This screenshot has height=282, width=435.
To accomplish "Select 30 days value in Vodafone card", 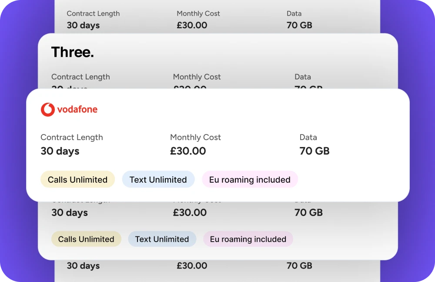I will pos(60,151).
